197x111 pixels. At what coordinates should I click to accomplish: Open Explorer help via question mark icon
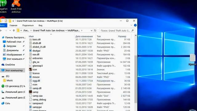[135, 25]
